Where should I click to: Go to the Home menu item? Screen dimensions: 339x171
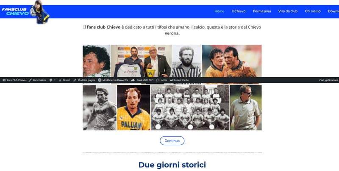pos(219,11)
